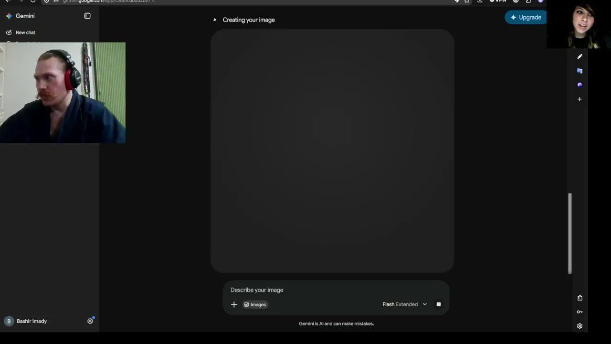Click the Upgrade button
The image size is (611, 344).
pyautogui.click(x=526, y=17)
